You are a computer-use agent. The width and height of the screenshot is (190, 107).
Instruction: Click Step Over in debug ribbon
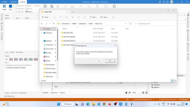click(20, 9)
